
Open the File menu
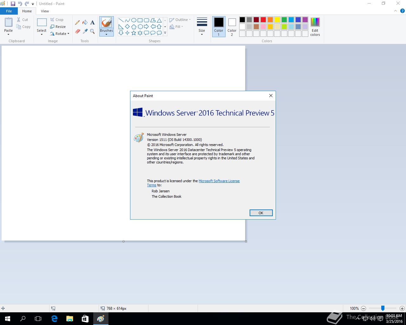tap(9, 11)
